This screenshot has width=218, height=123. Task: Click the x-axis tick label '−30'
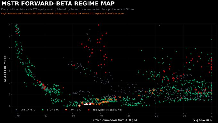pos(128,116)
